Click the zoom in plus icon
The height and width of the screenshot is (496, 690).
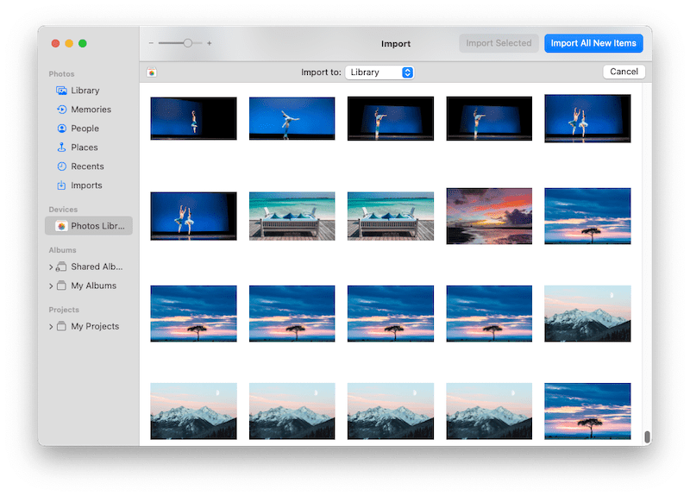click(x=209, y=43)
